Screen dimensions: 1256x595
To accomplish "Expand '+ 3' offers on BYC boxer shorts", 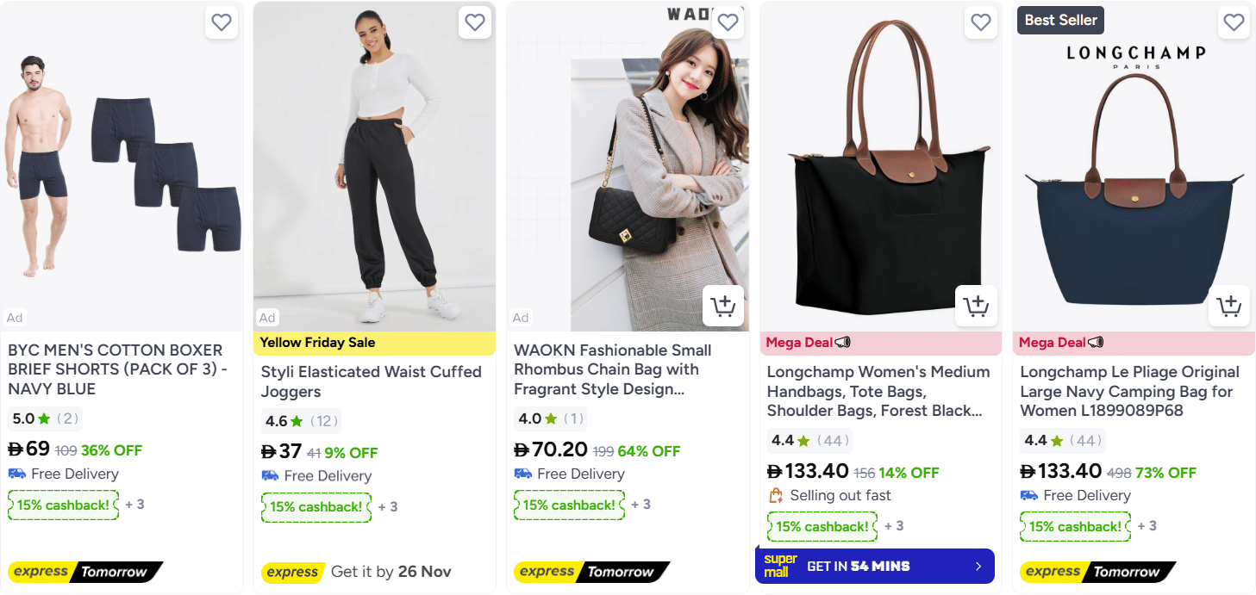I will click(134, 505).
